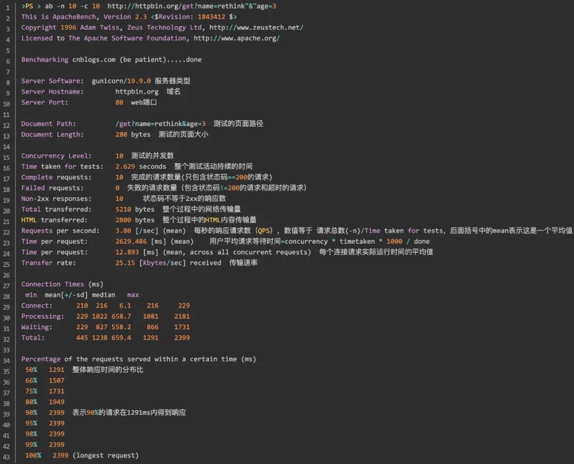
Task: Click the Benchmarking cnblogs.com status line
Action: click(x=112, y=59)
